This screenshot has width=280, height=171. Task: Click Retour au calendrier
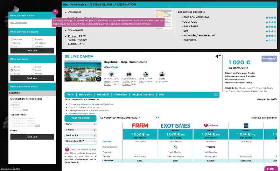tap(264, 117)
